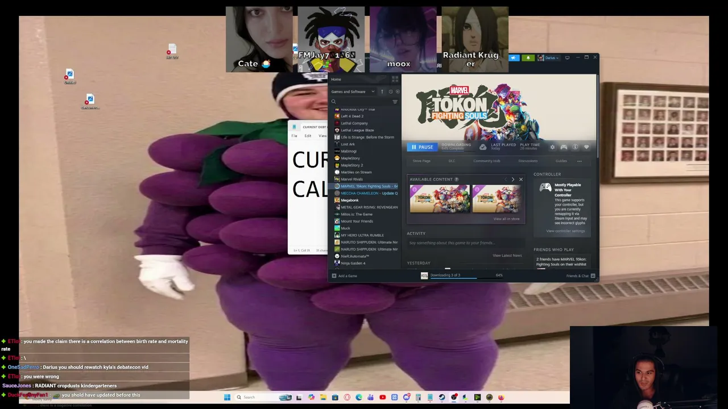Image resolution: width=728 pixels, height=409 pixels.
Task: Switch Steam to Big Picture mode icon
Action: click(x=567, y=58)
